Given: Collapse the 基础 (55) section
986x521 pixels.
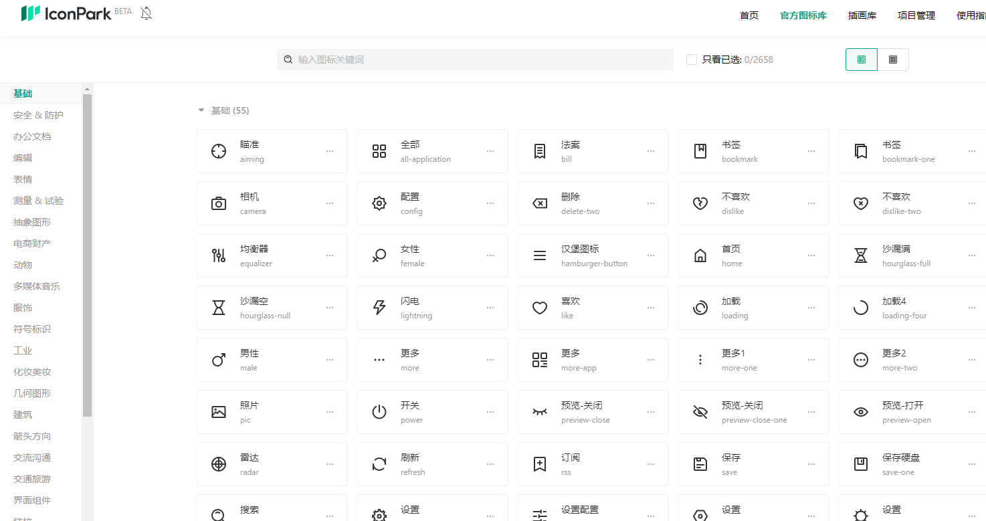Looking at the screenshot, I should [x=201, y=110].
